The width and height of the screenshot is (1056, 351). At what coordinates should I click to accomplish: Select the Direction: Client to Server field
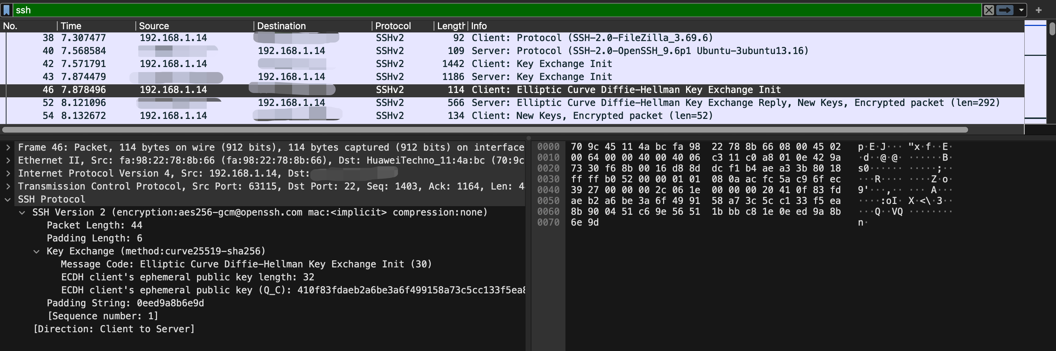pyautogui.click(x=114, y=329)
